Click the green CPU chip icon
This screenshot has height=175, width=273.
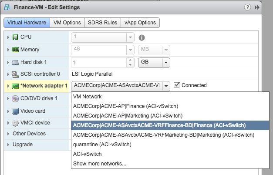tap(15, 37)
